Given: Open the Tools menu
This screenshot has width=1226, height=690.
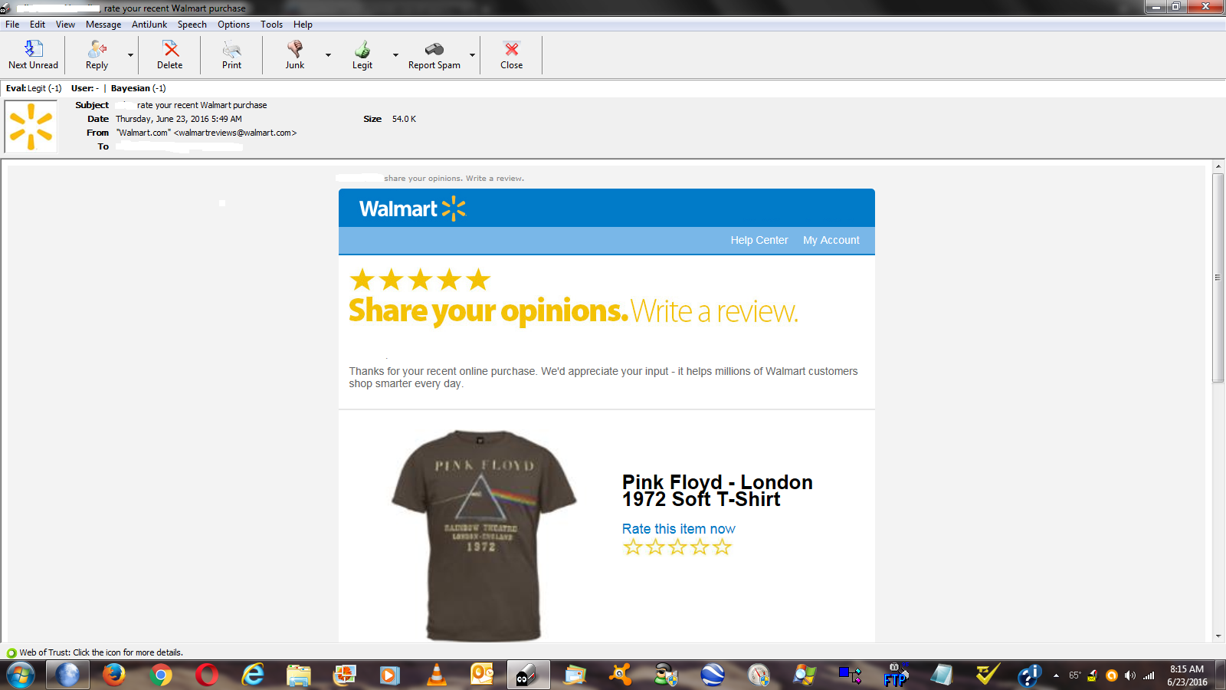Looking at the screenshot, I should click(272, 25).
